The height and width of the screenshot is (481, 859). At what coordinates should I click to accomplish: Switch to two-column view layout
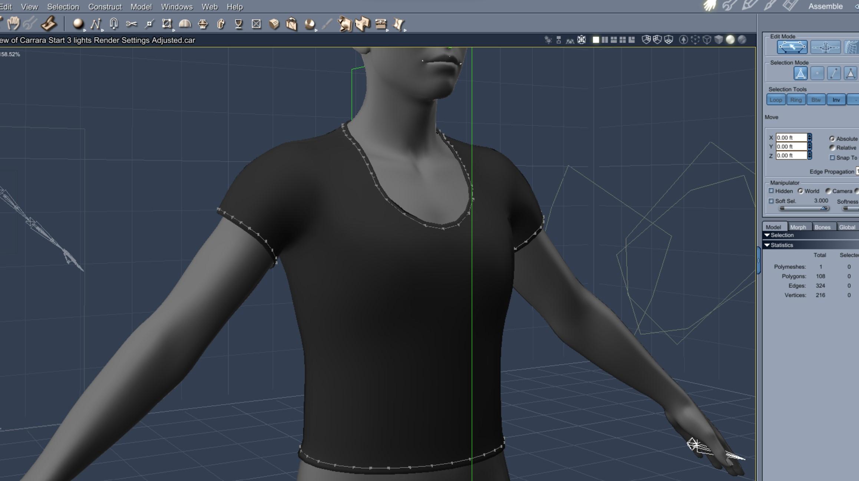pyautogui.click(x=605, y=40)
